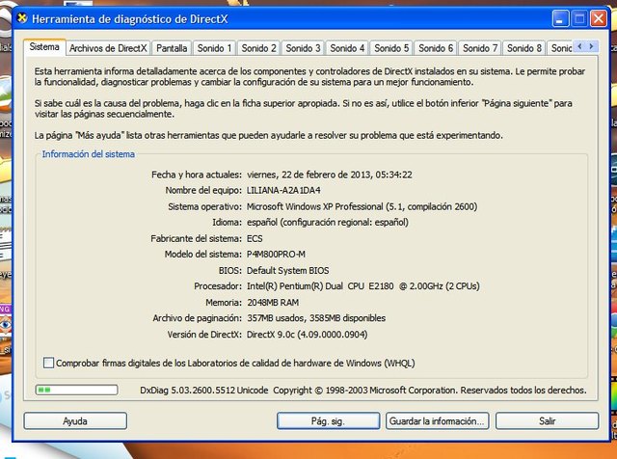Go to the Sonido 7 tab

point(480,48)
